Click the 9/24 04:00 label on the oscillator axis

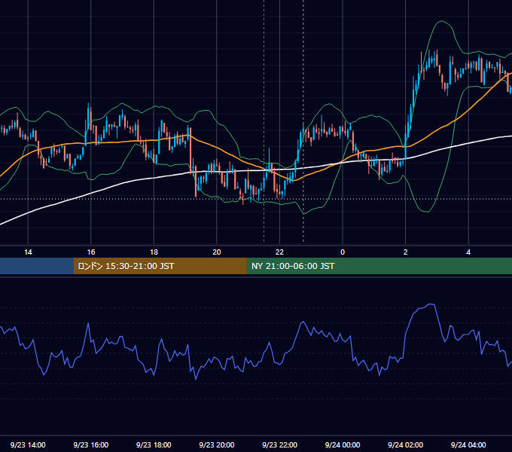tap(468, 444)
